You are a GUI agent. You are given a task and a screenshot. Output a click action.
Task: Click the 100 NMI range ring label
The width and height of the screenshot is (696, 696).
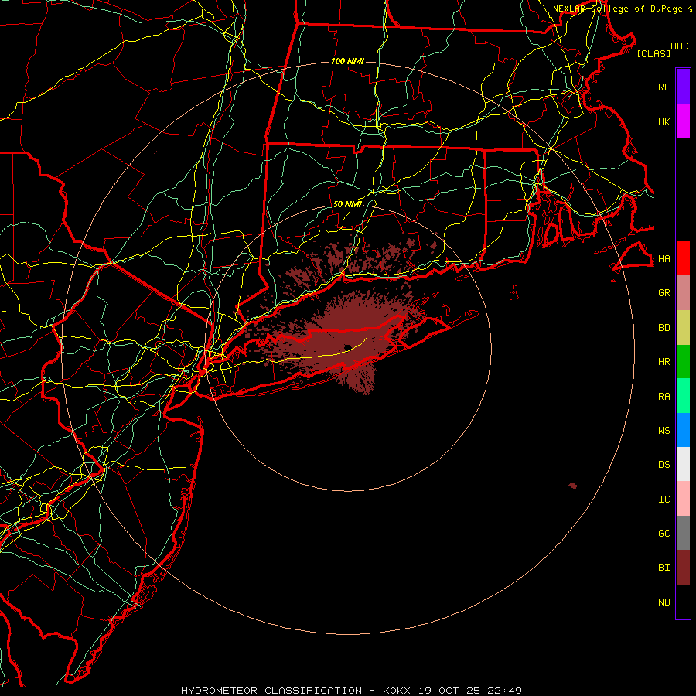point(347,61)
